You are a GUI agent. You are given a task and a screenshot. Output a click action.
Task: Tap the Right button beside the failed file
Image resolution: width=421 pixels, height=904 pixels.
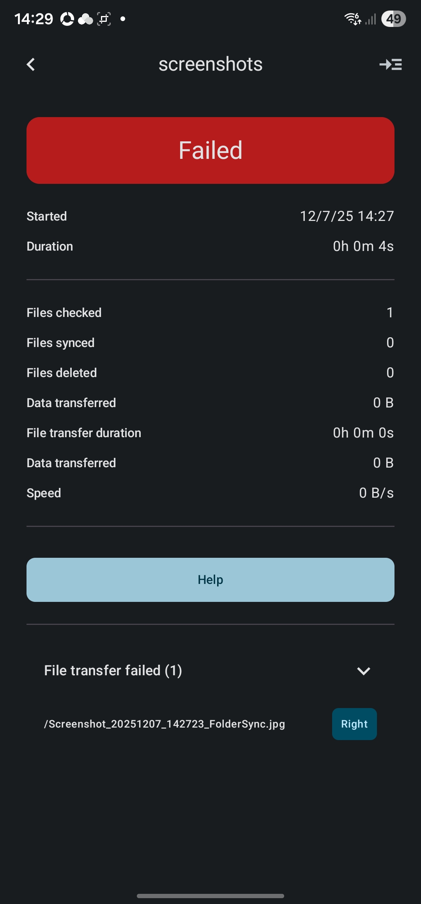(x=354, y=724)
